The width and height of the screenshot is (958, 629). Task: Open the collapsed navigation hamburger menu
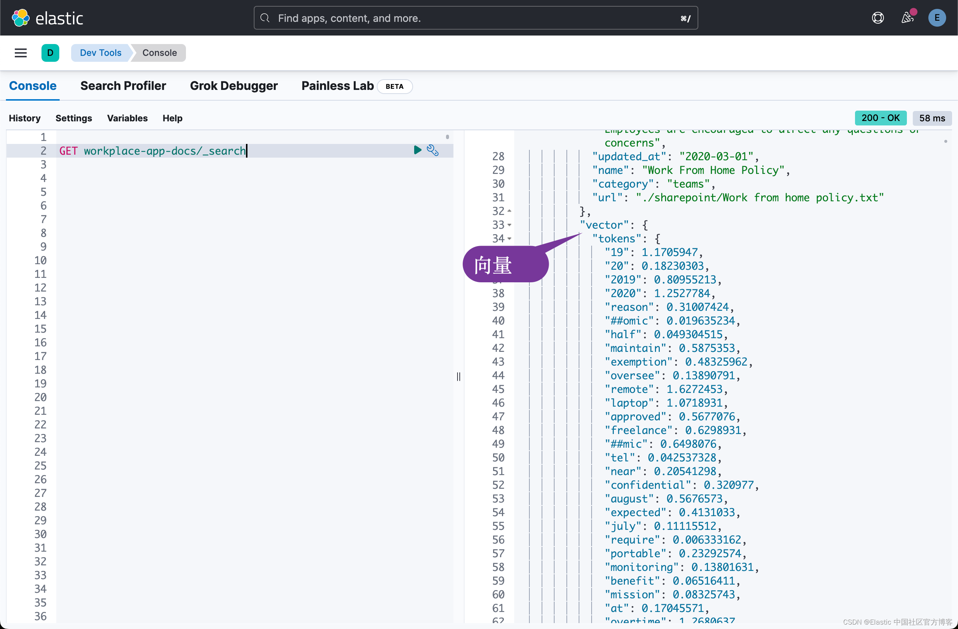tap(20, 53)
